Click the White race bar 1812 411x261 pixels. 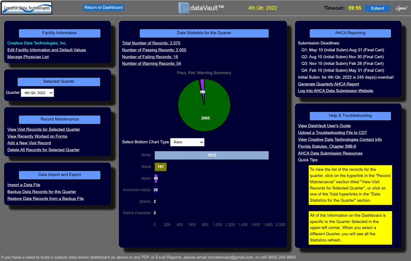click(211, 155)
